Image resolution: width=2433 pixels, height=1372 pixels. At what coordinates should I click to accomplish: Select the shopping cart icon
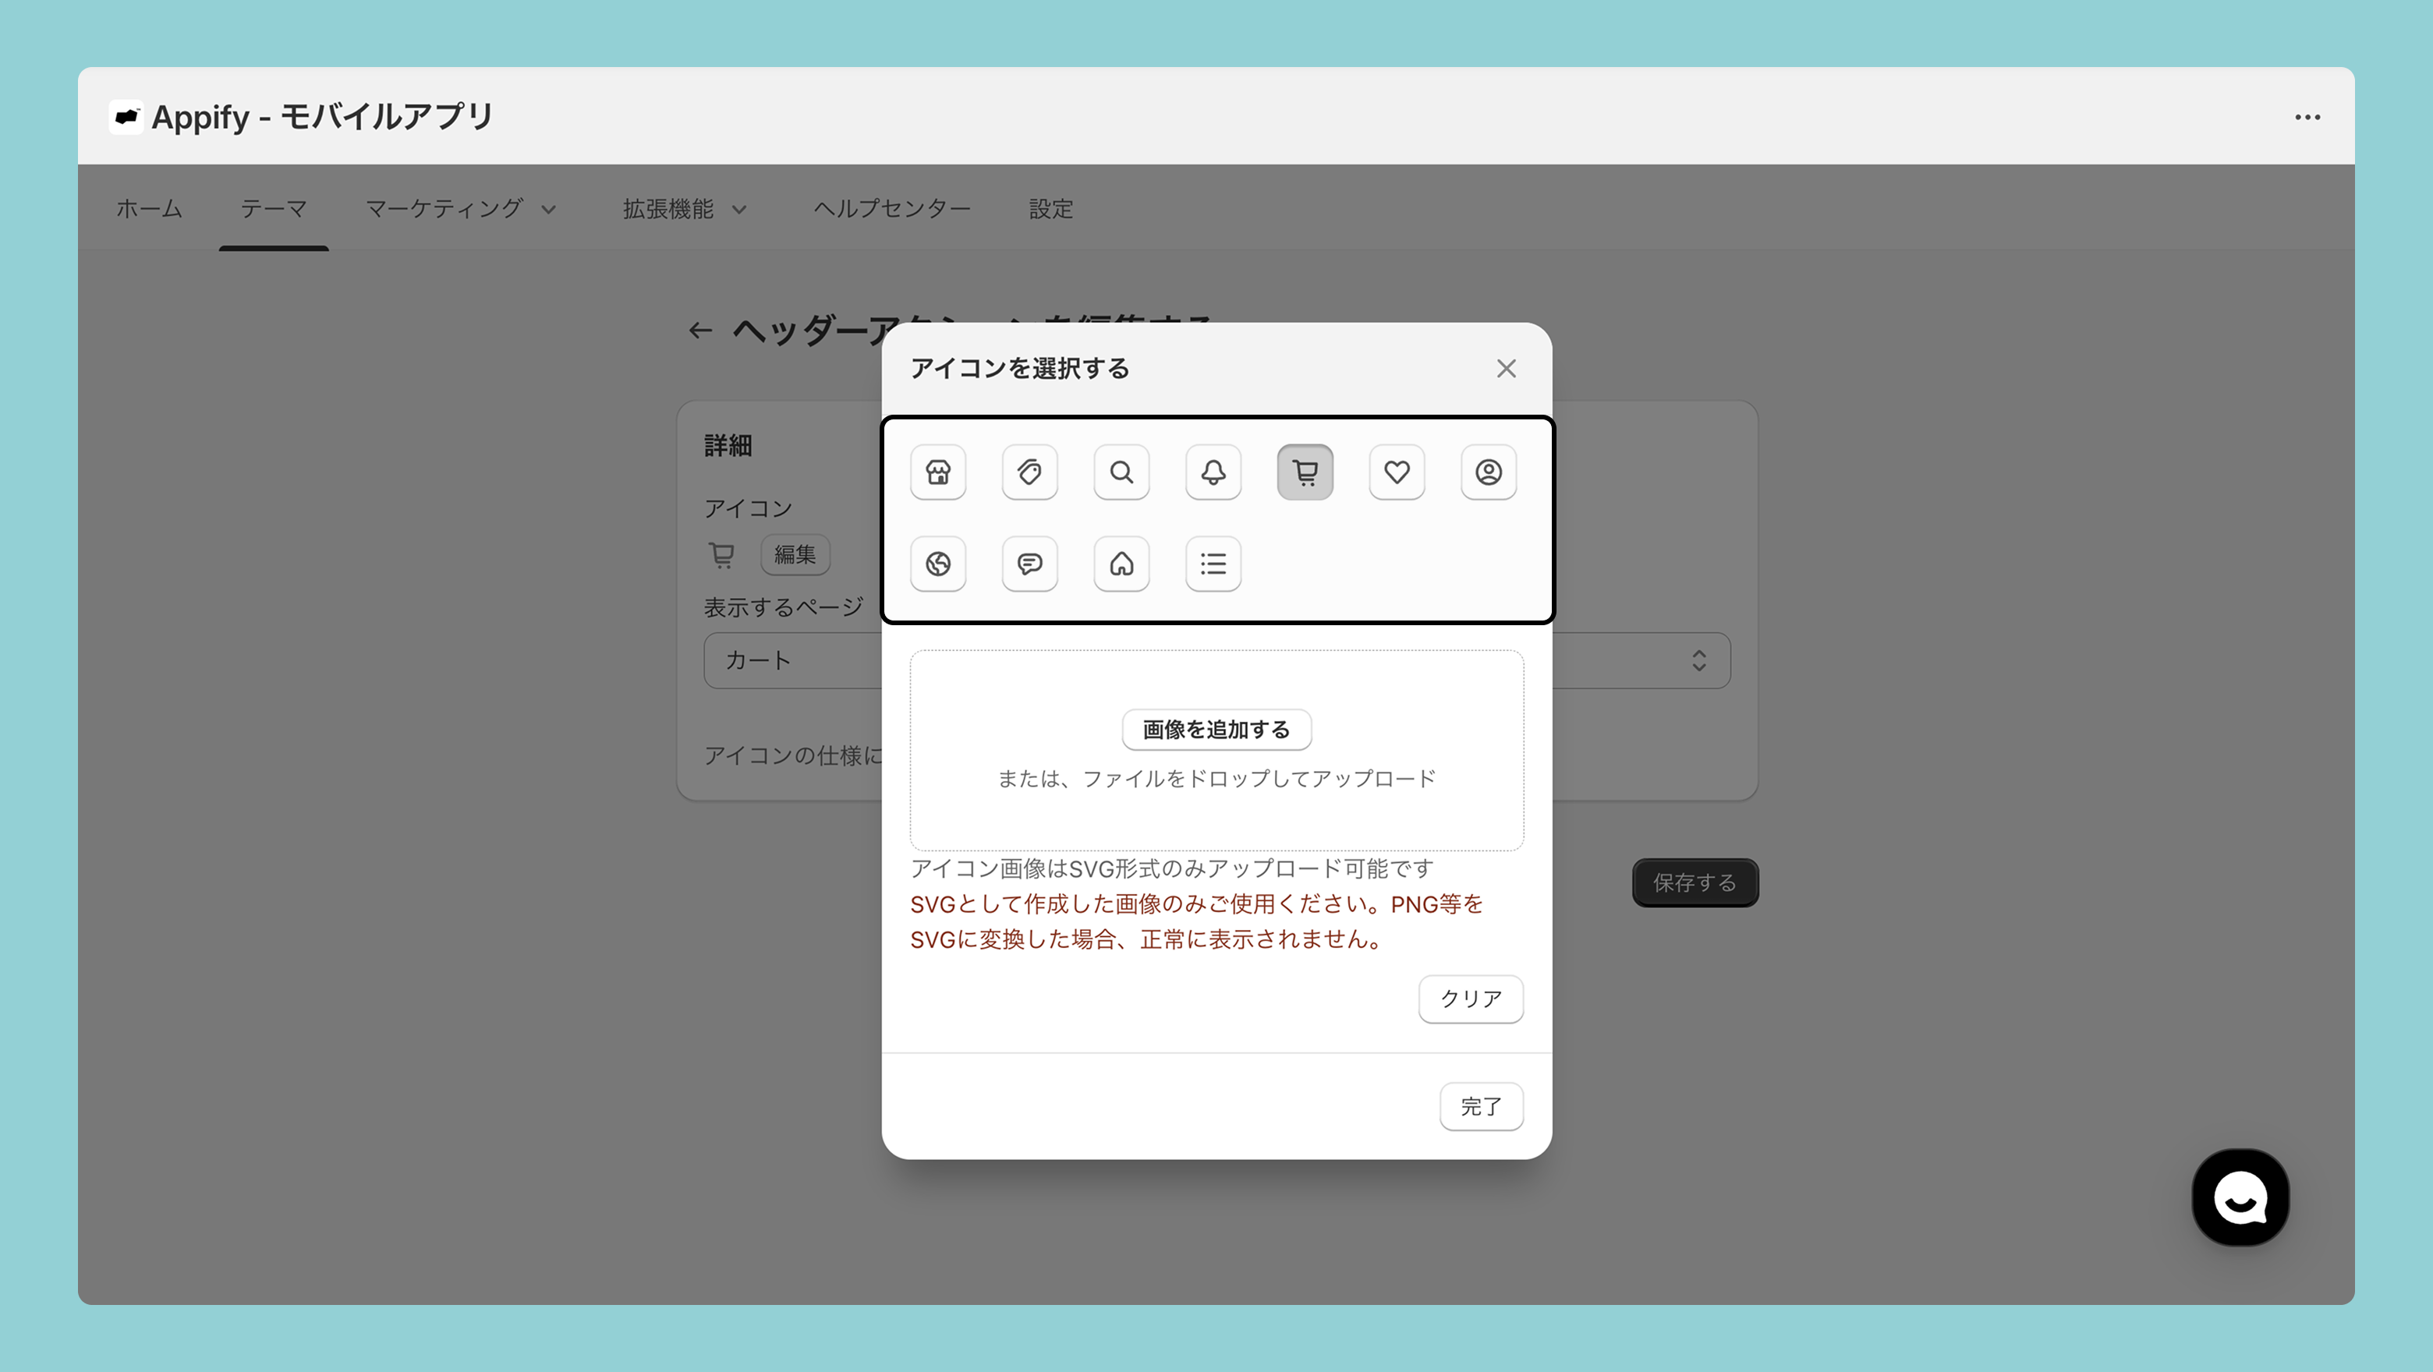[1305, 472]
